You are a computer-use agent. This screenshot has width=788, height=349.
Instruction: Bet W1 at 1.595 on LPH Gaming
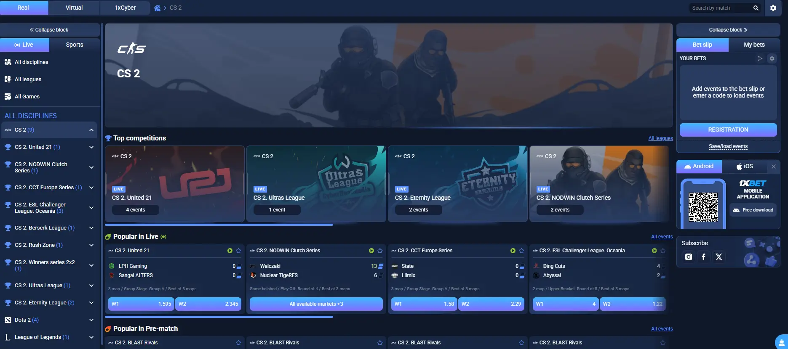(141, 304)
